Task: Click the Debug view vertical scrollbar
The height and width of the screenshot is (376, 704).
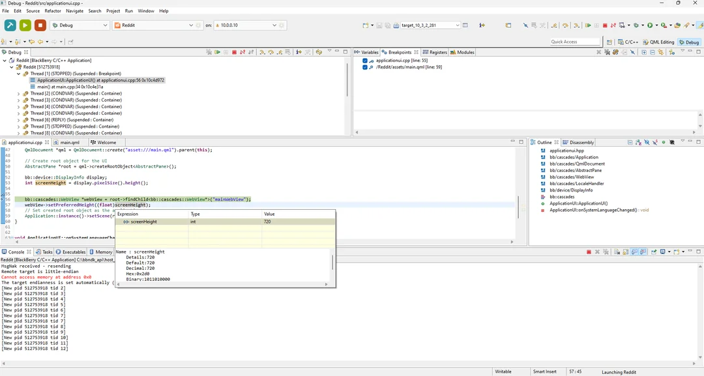Action: pyautogui.click(x=347, y=81)
